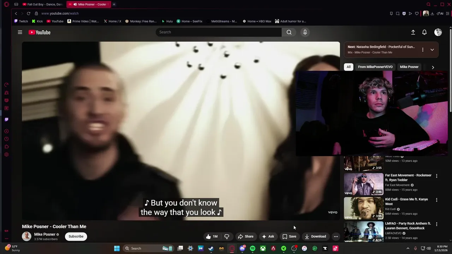Open Opera snapshot tool icon
The image size is (452, 254).
(398, 13)
